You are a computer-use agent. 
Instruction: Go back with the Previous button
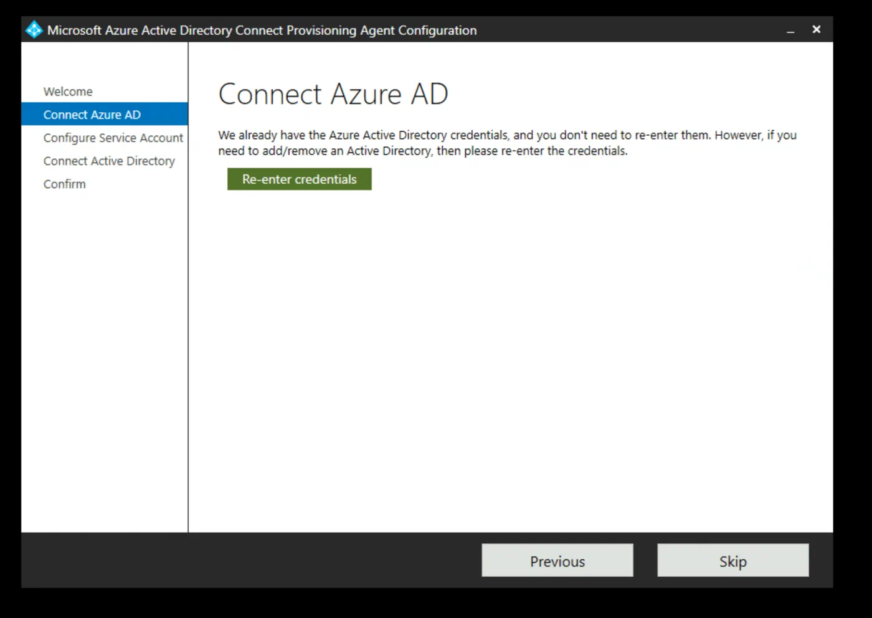(557, 561)
